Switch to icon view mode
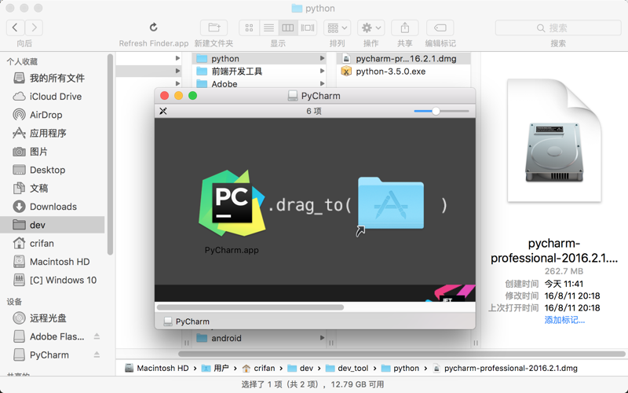The width and height of the screenshot is (628, 393). click(x=249, y=28)
